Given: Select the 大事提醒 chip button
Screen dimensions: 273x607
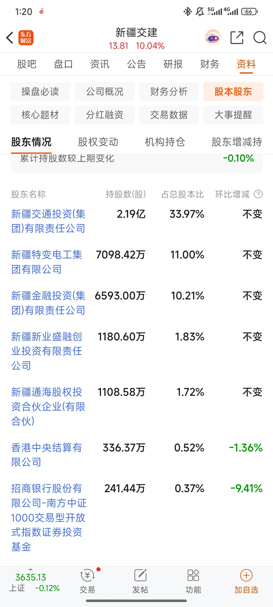Looking at the screenshot, I should 233,115.
